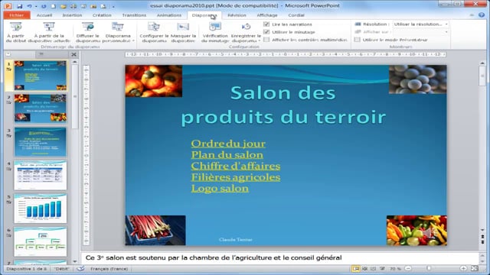Undo last action in quick access toolbar
The width and height of the screenshot is (490, 275).
pyautogui.click(x=29, y=6)
